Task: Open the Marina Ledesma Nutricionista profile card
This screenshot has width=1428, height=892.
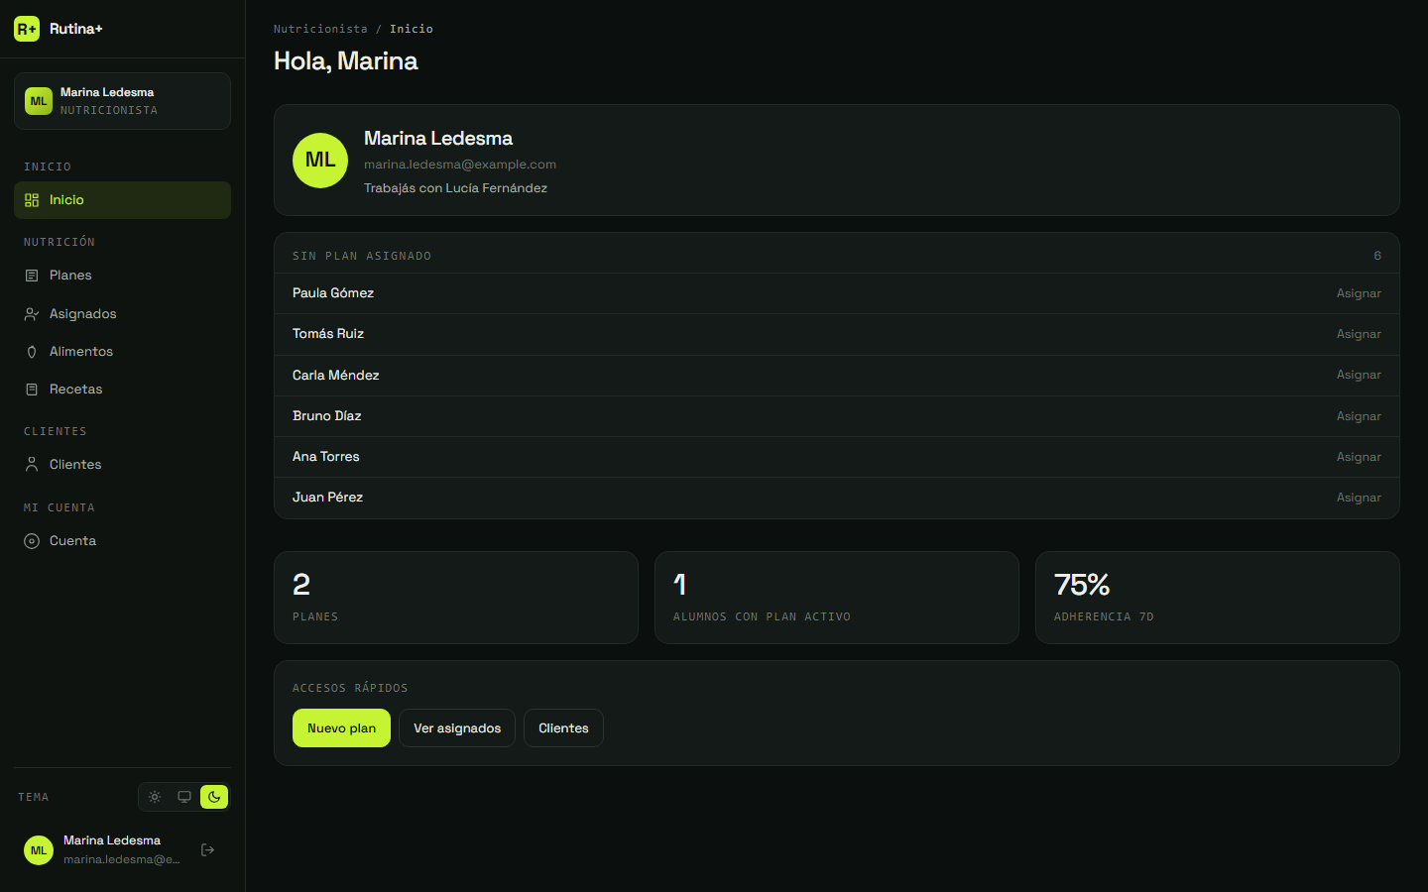Action: tap(122, 101)
